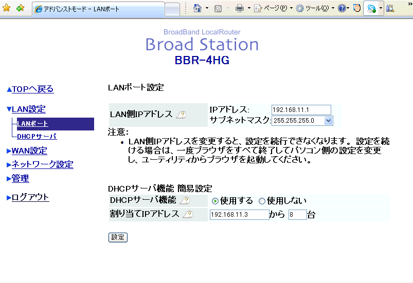Open the ツール(O) menu

point(315,8)
